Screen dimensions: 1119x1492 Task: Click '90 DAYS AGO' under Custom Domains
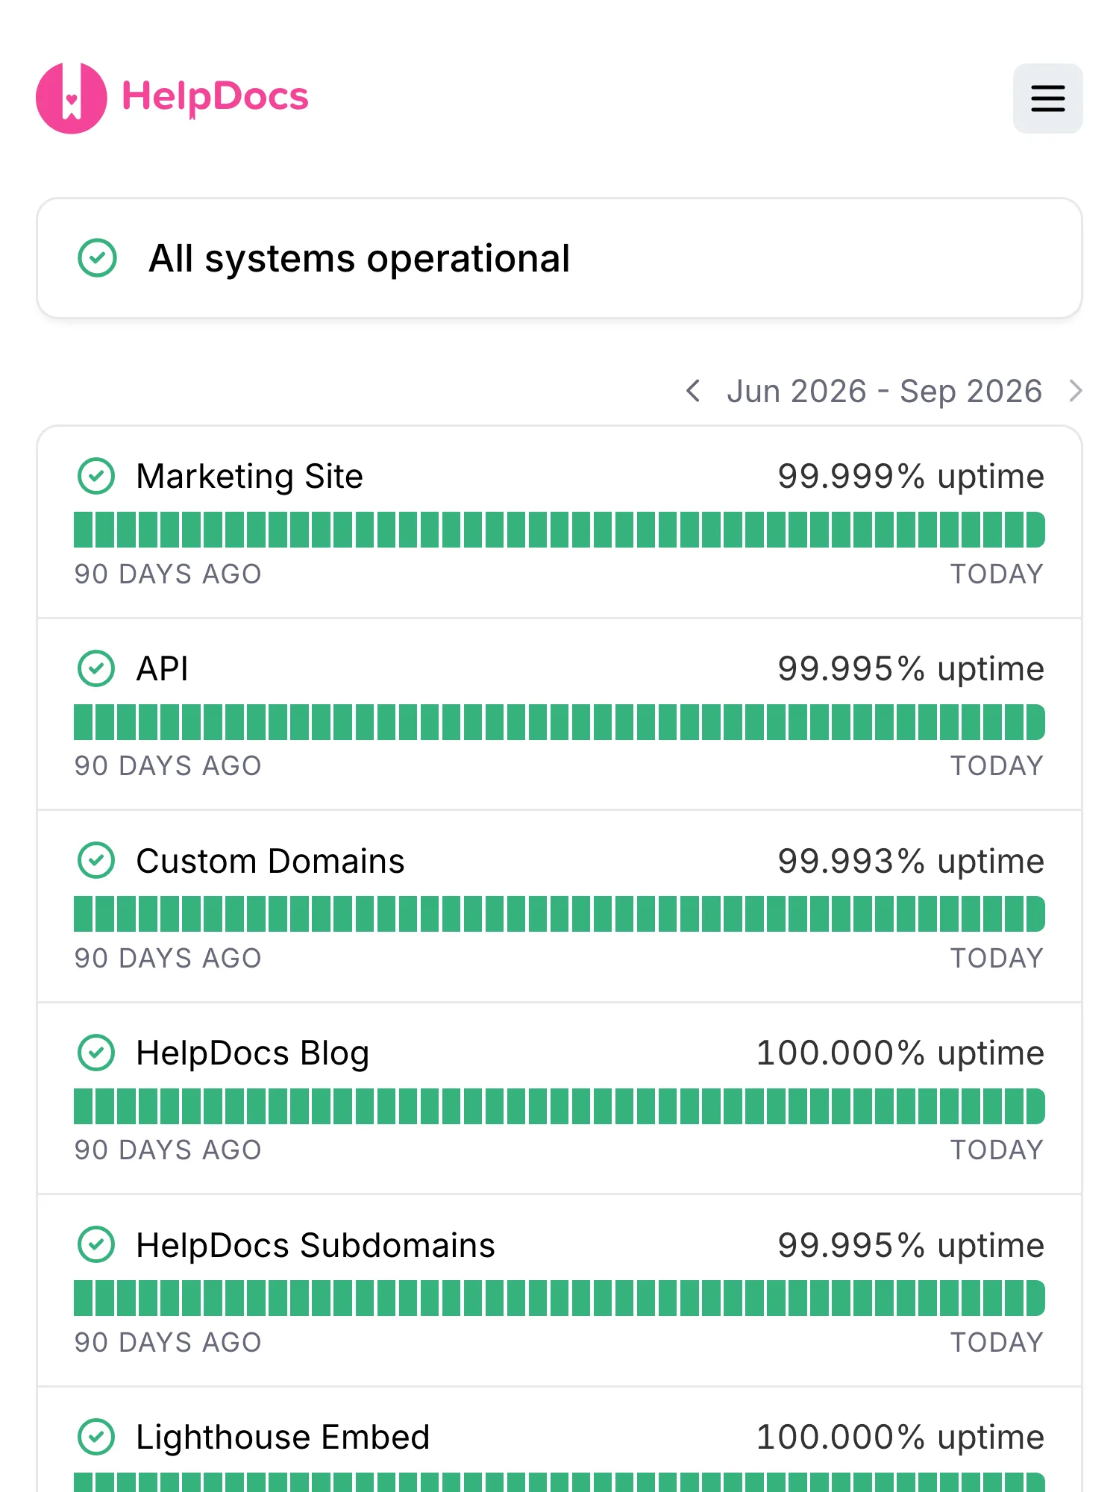[x=168, y=958]
